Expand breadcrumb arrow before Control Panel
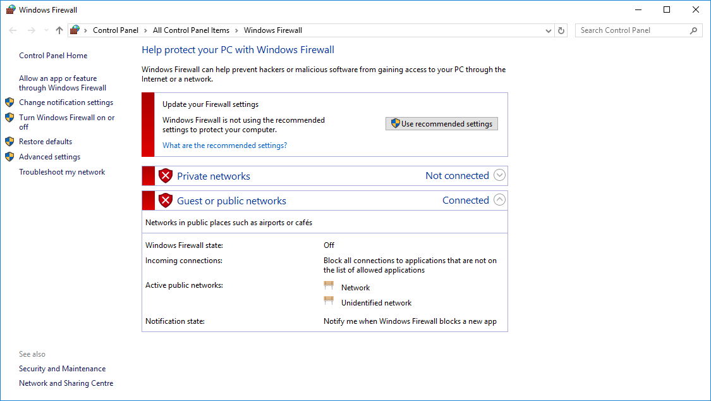Image resolution: width=711 pixels, height=401 pixels. click(x=85, y=30)
